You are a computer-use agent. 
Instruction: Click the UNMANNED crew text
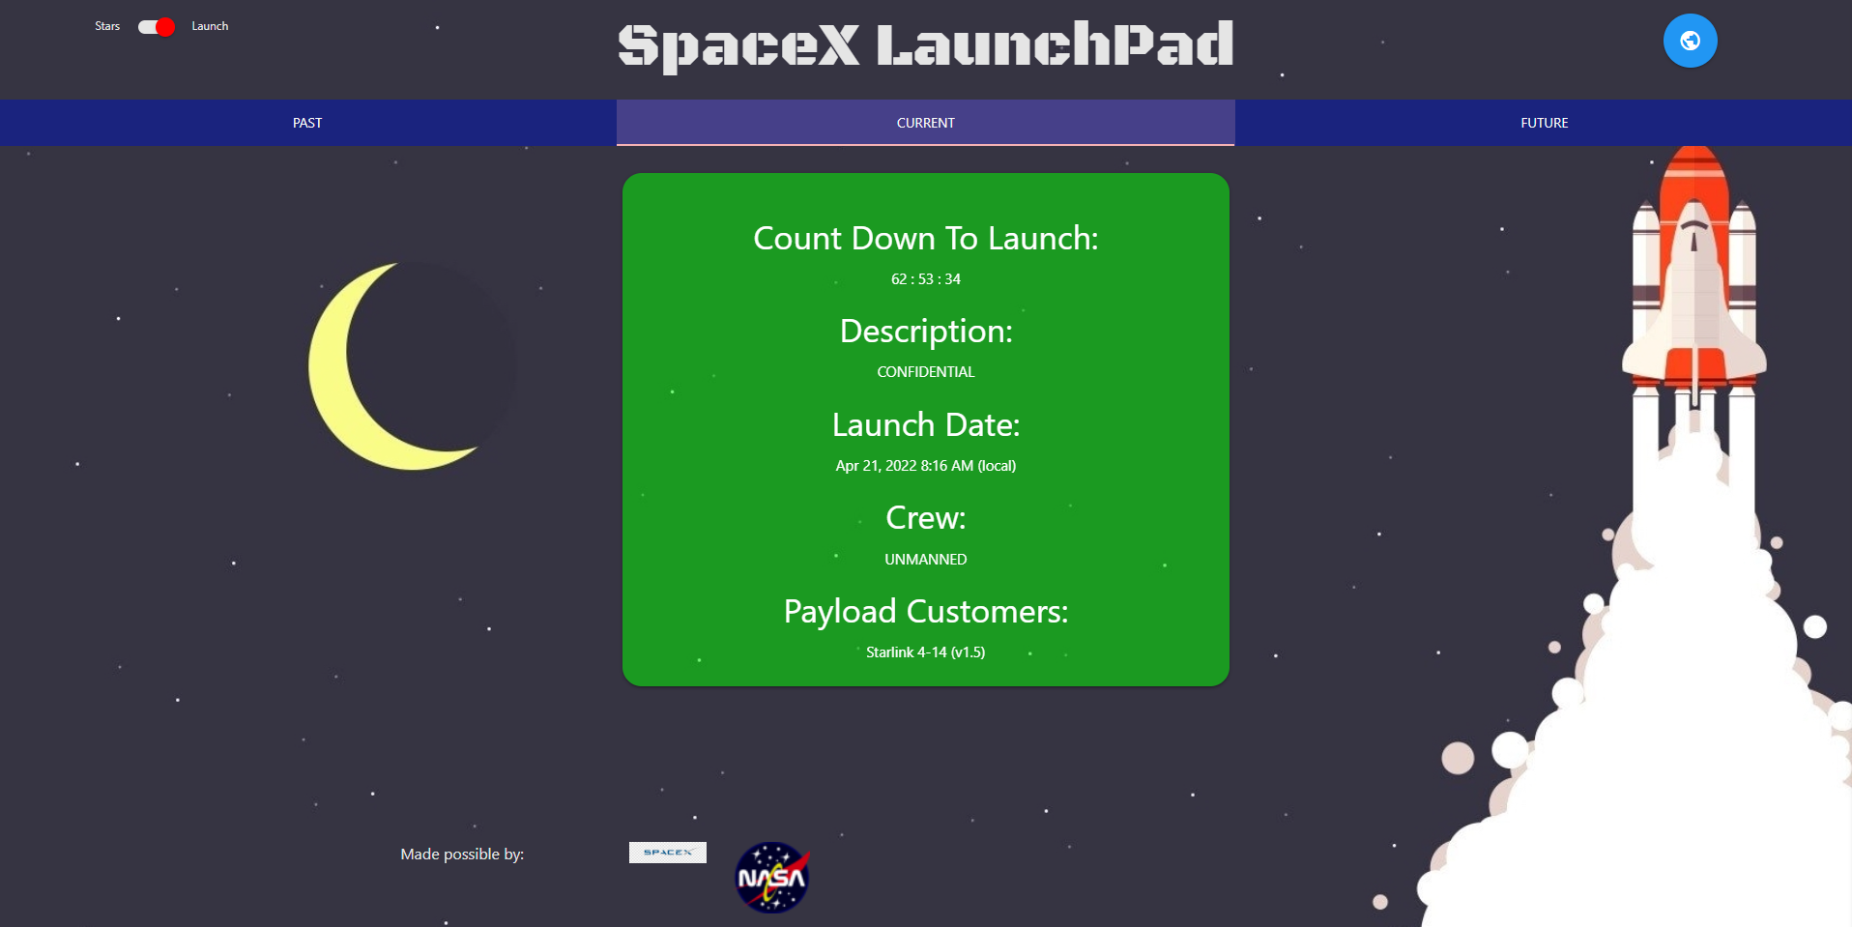[x=925, y=560]
